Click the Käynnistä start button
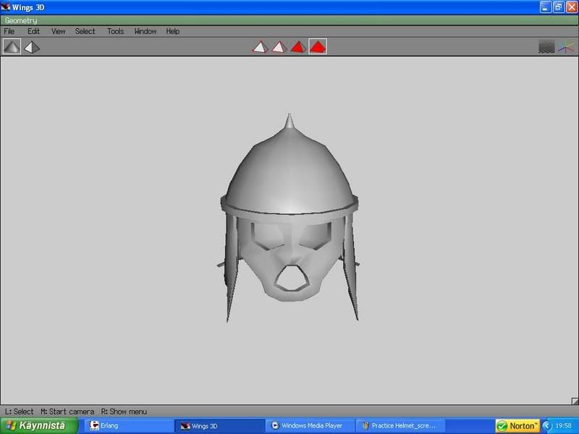The image size is (579, 434). point(36,426)
